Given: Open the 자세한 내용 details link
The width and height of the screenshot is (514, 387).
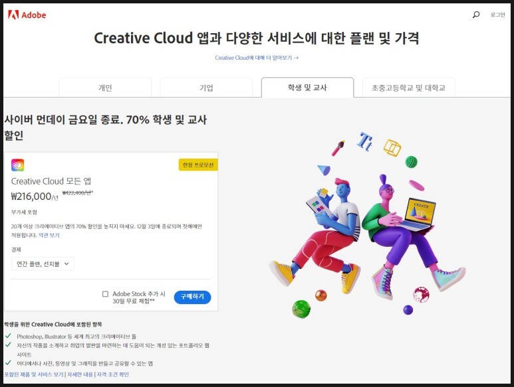Looking at the screenshot, I should click(x=80, y=374).
